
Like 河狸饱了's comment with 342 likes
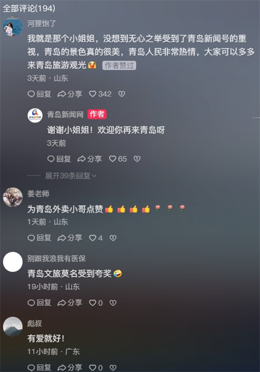[x=100, y=94]
